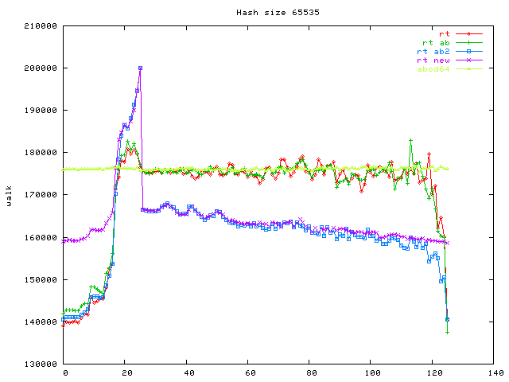This screenshot has height=382, width=509.
Task: Click the 'rt ab2' legend label
Action: click(x=433, y=51)
